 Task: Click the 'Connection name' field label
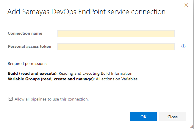point(25,34)
